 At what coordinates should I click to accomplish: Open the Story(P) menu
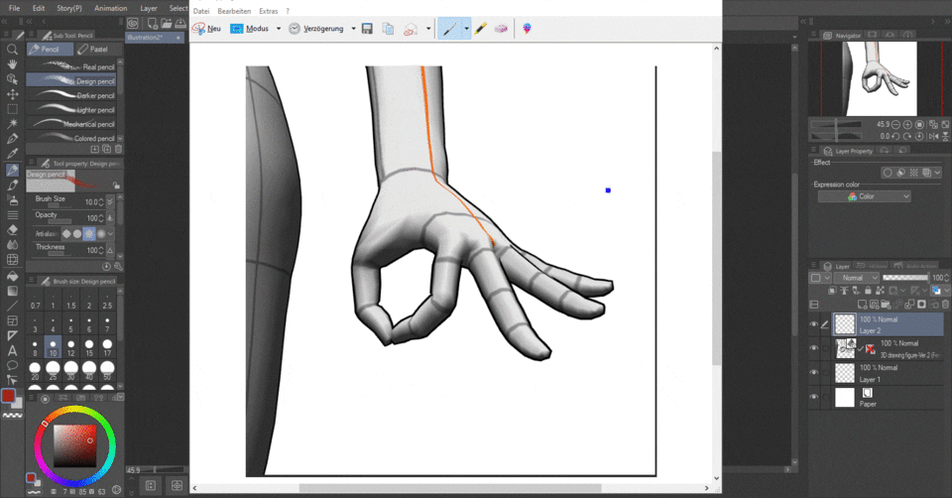click(69, 8)
